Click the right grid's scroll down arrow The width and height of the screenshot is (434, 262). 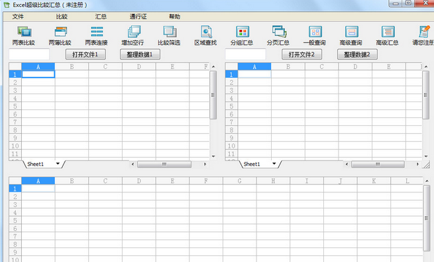click(426, 157)
